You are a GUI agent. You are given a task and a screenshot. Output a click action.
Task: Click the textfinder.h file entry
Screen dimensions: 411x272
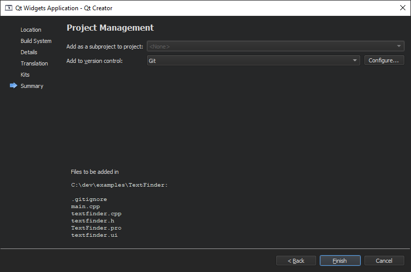93,221
